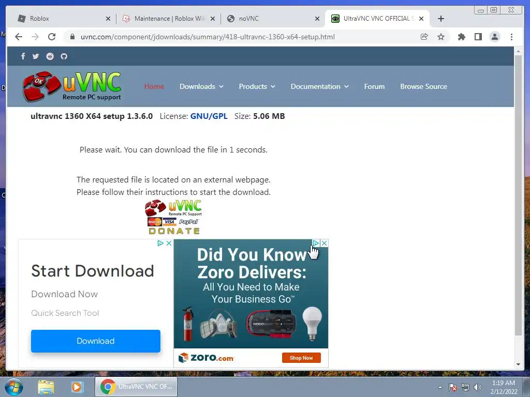Open a new tab with the plus button
This screenshot has width=530, height=397.
[x=441, y=19]
